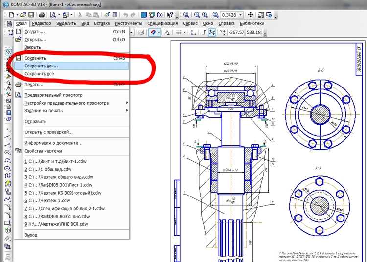The image size is (367, 262).
Task: Expand the print preview icon dropdown arrow
Action: pos(59,15)
